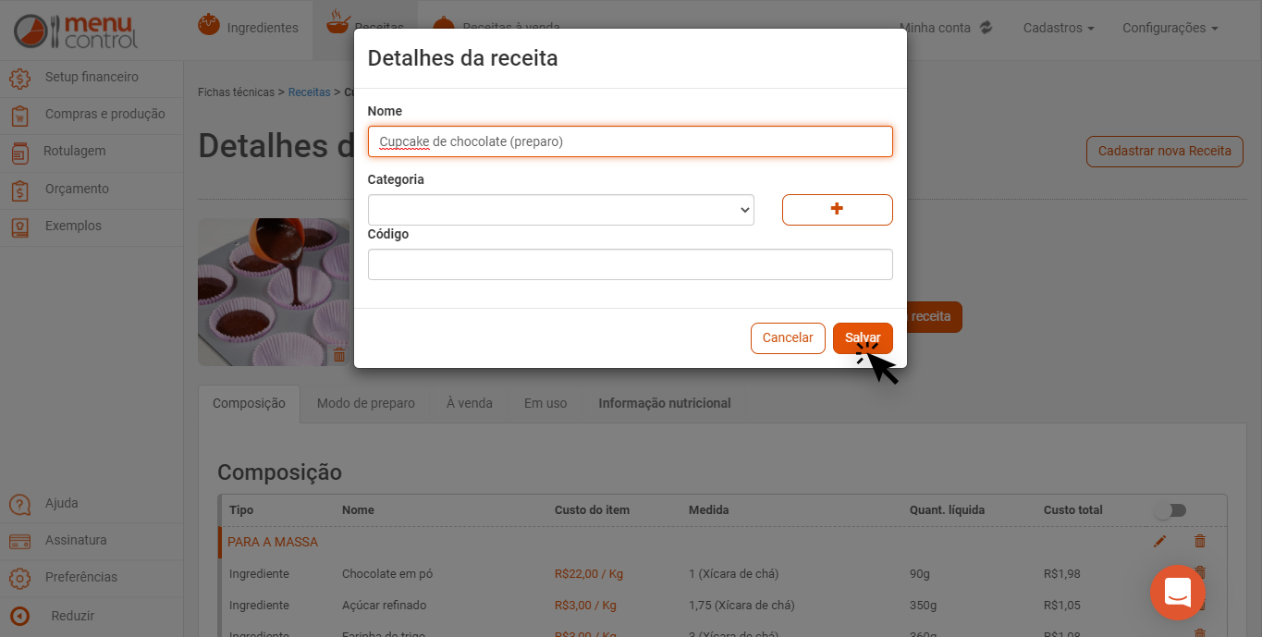1262x637 pixels.
Task: Click Cadastrar nova Receita button
Action: [x=1165, y=151]
